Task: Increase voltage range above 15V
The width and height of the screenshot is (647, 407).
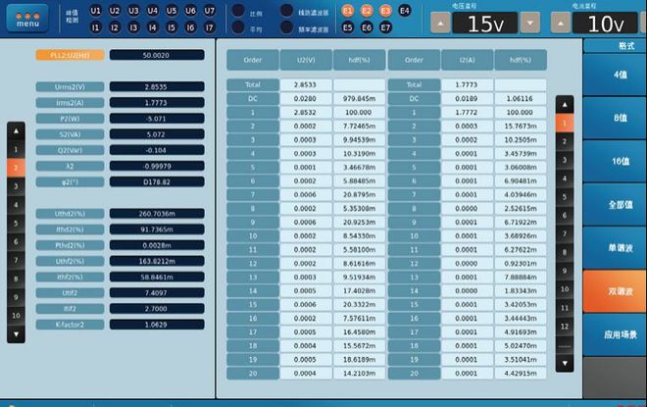Action: (441, 22)
